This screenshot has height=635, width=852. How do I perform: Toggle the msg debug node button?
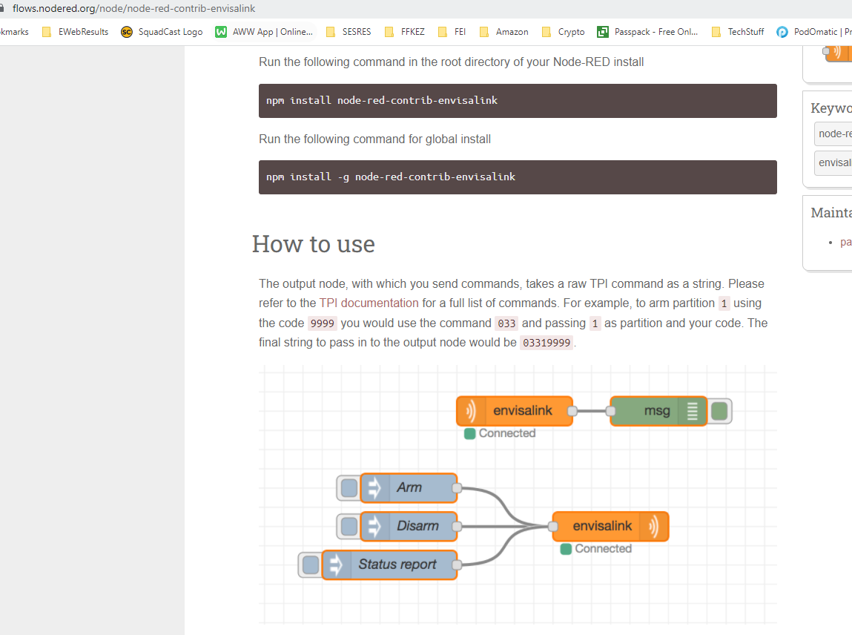tap(719, 411)
